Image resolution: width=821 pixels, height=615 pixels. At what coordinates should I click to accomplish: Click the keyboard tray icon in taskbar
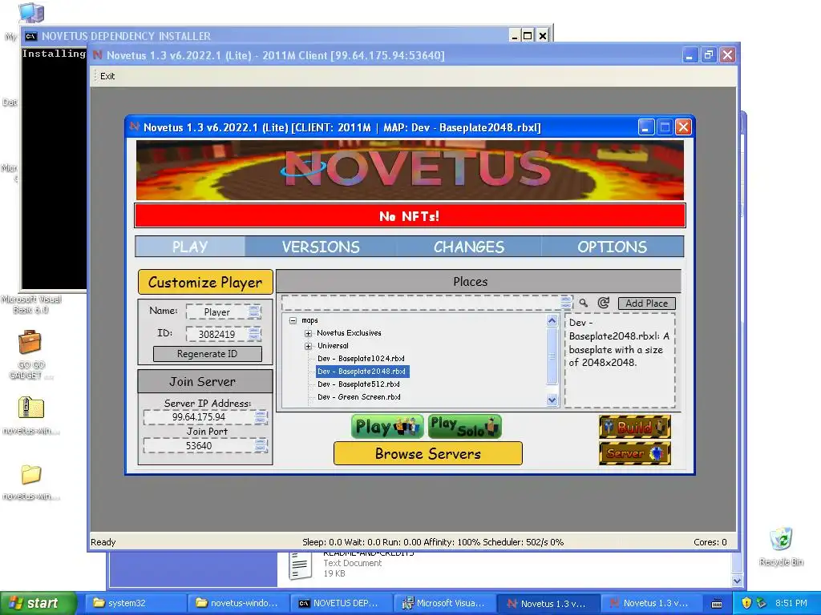717,604
